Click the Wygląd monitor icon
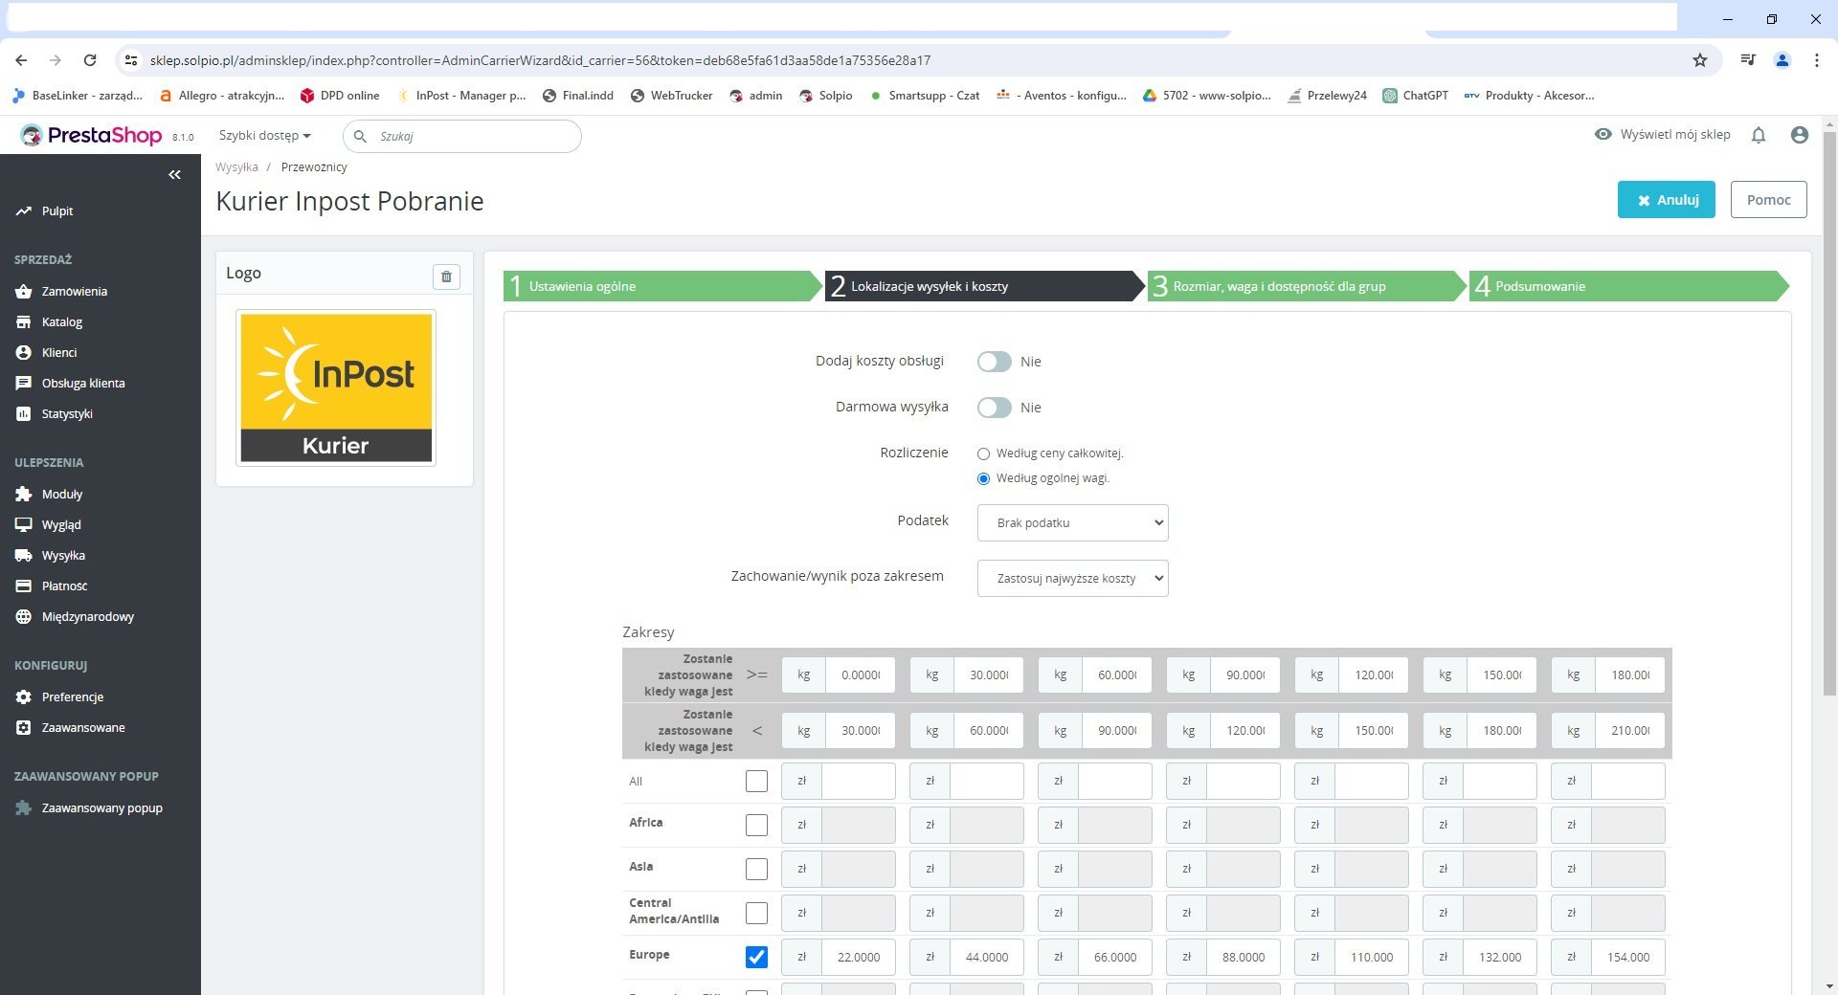The image size is (1838, 995). pyautogui.click(x=24, y=524)
